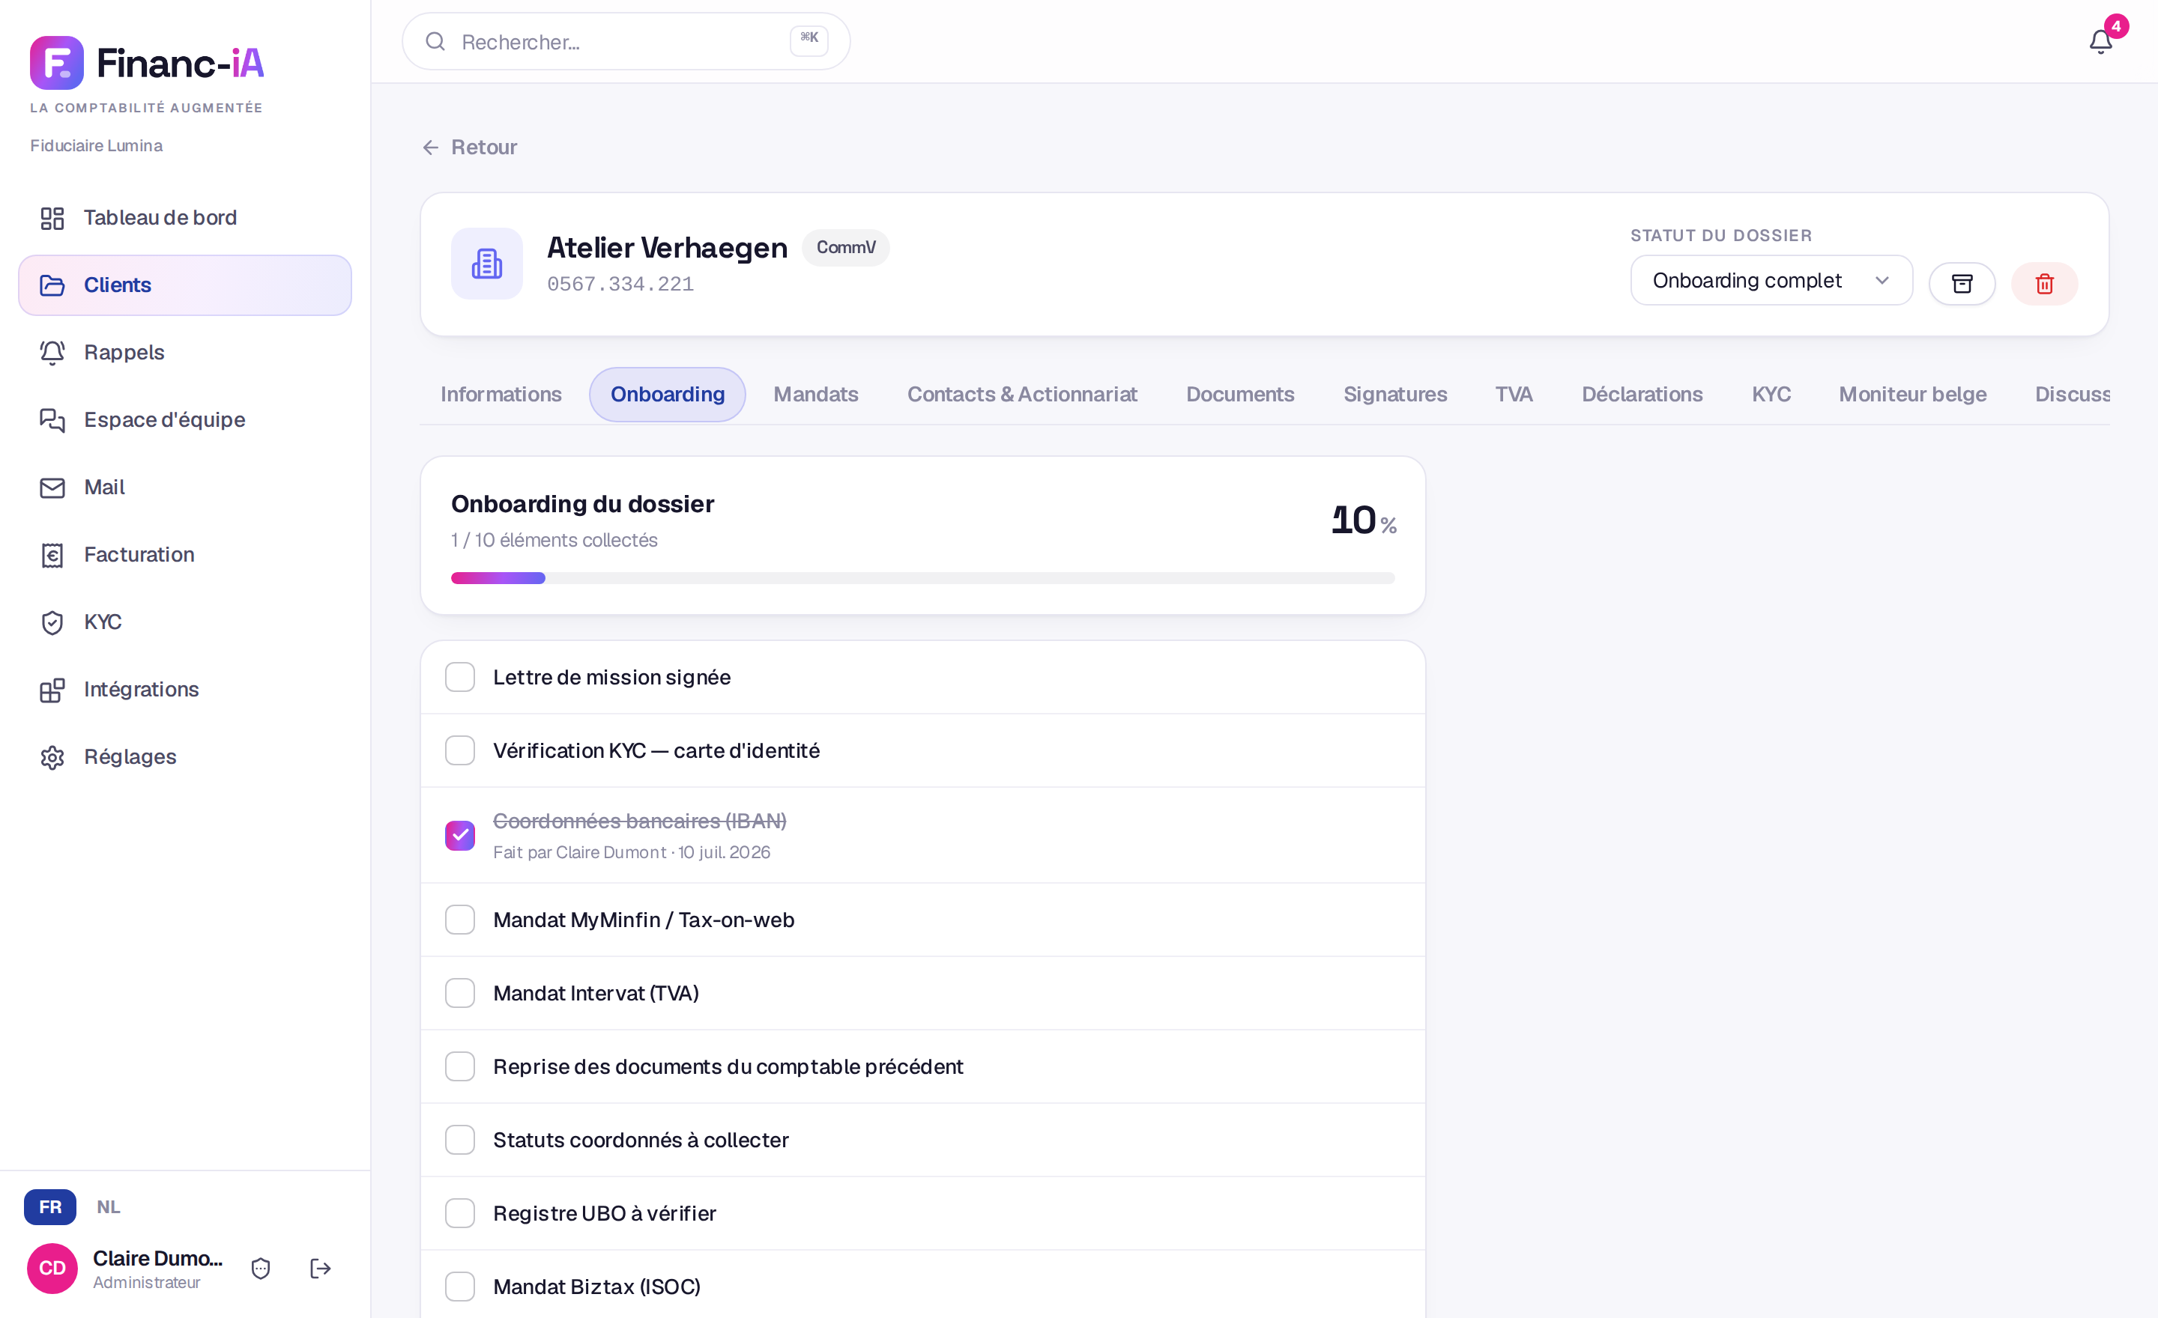Screen dimensions: 2158x1318
Task: Go back with the Retour link
Action: [469, 147]
